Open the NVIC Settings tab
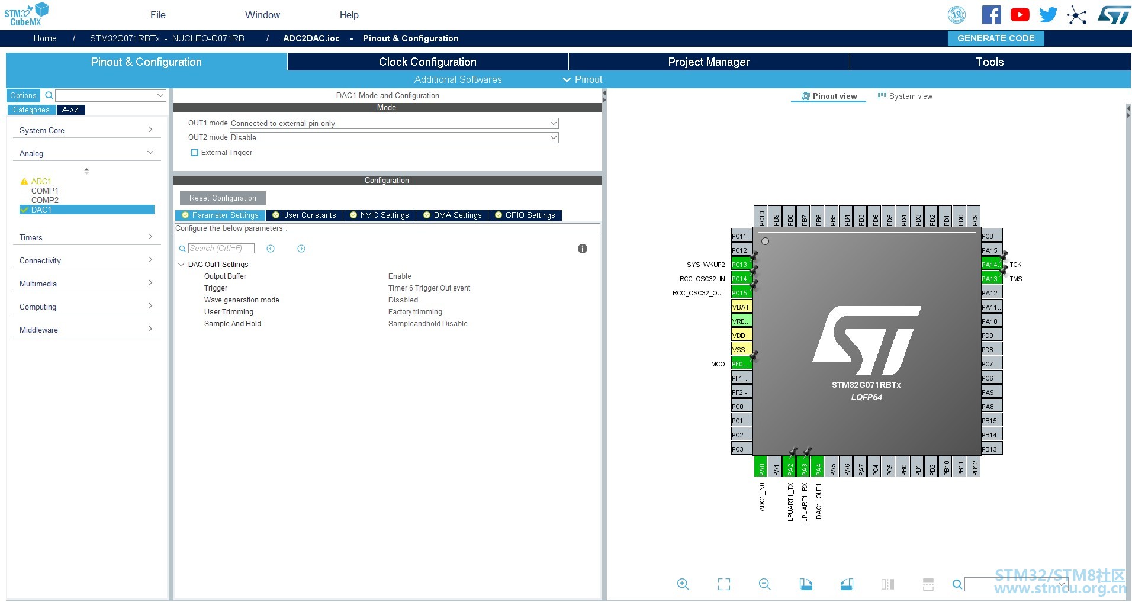This screenshot has height=602, width=1132. (x=380, y=215)
